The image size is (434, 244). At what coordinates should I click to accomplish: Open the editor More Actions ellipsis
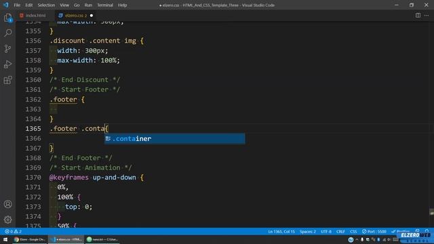pyautogui.click(x=427, y=16)
